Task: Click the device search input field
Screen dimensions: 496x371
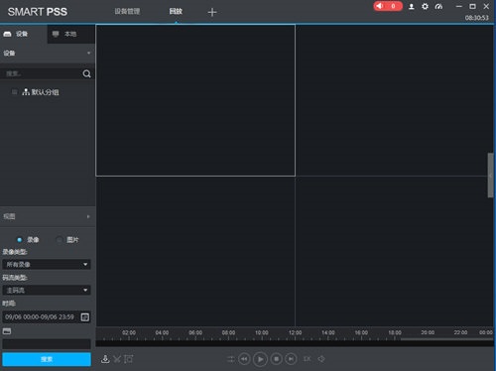Action: coord(42,73)
